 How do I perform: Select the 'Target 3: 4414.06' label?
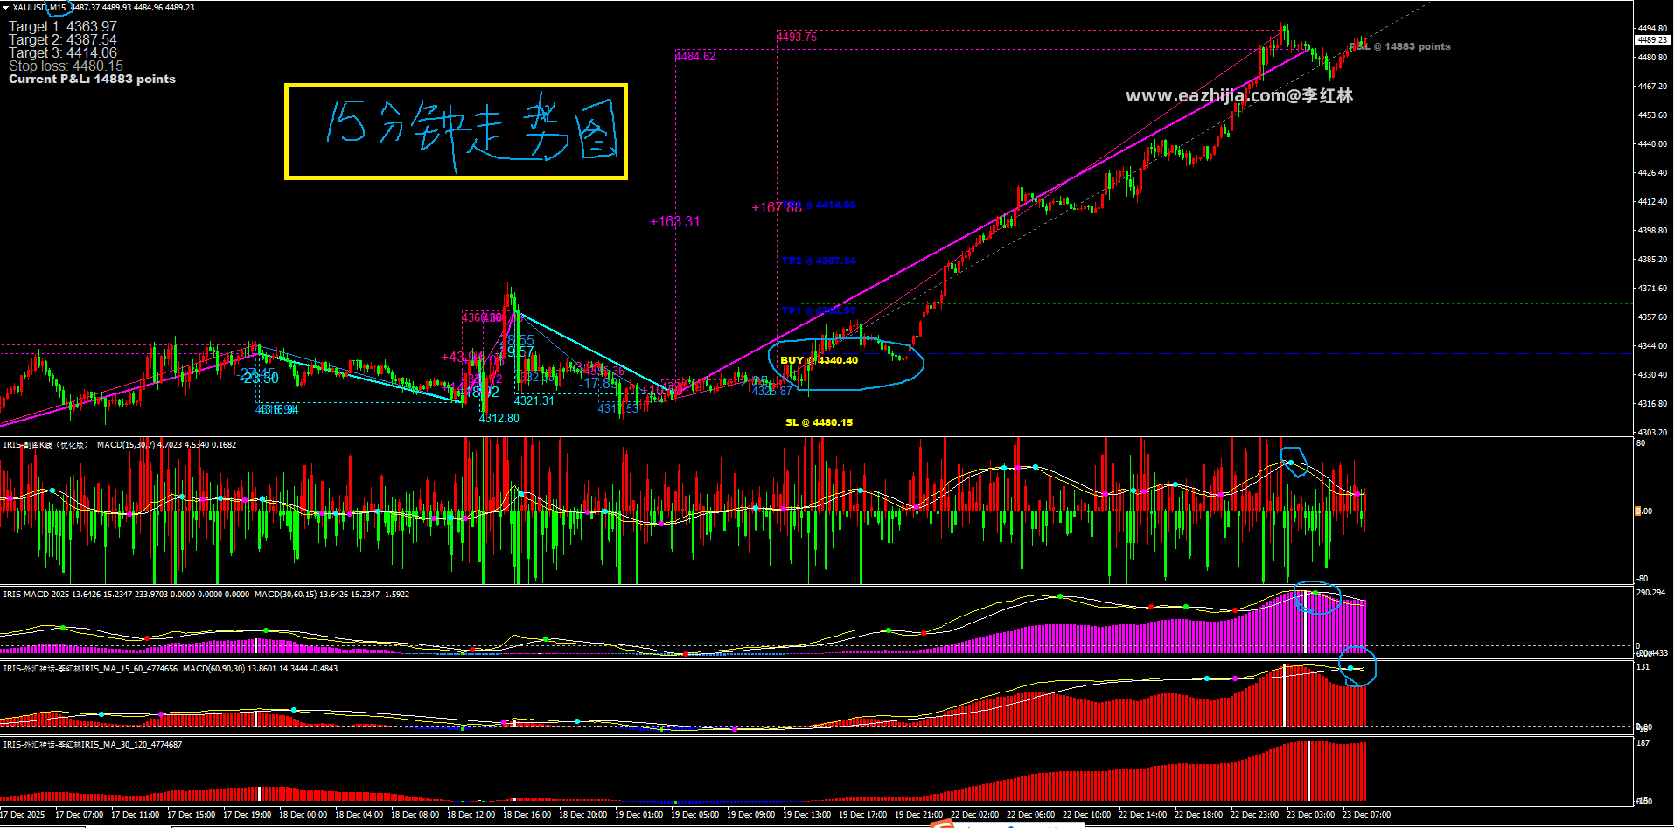pyautogui.click(x=62, y=53)
